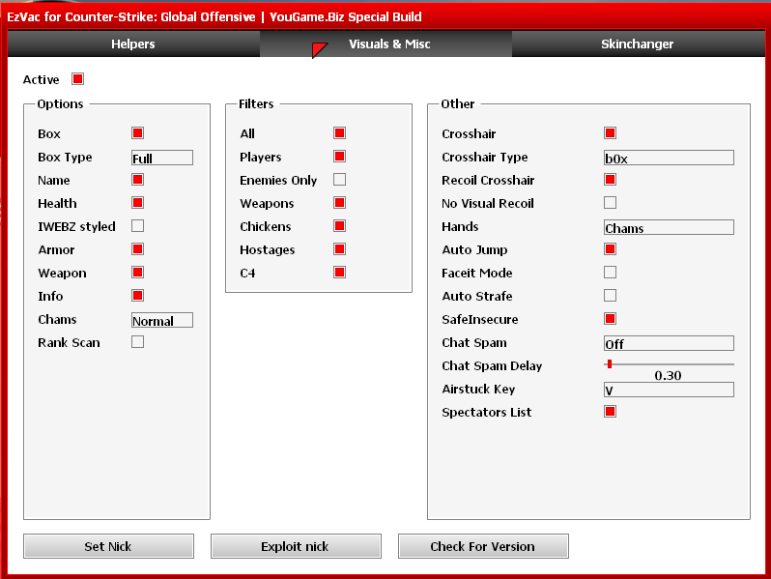Click the Exploit nick button
This screenshot has width=771, height=579.
coord(296,546)
